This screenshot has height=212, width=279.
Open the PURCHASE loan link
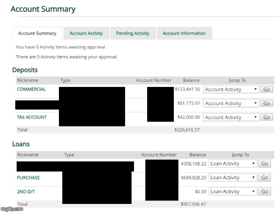(28, 178)
